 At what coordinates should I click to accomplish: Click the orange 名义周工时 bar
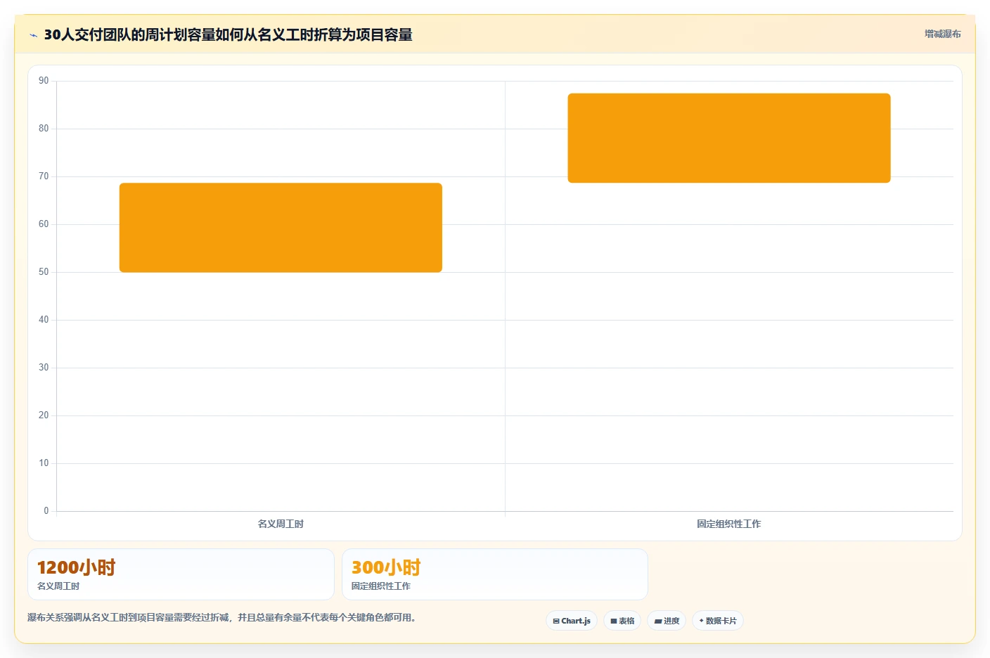click(281, 228)
